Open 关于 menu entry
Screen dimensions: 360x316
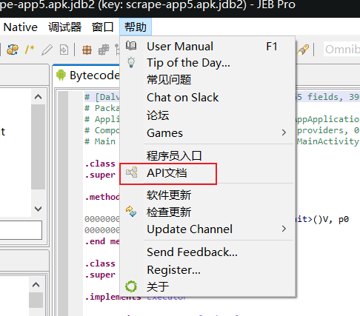click(x=207, y=287)
